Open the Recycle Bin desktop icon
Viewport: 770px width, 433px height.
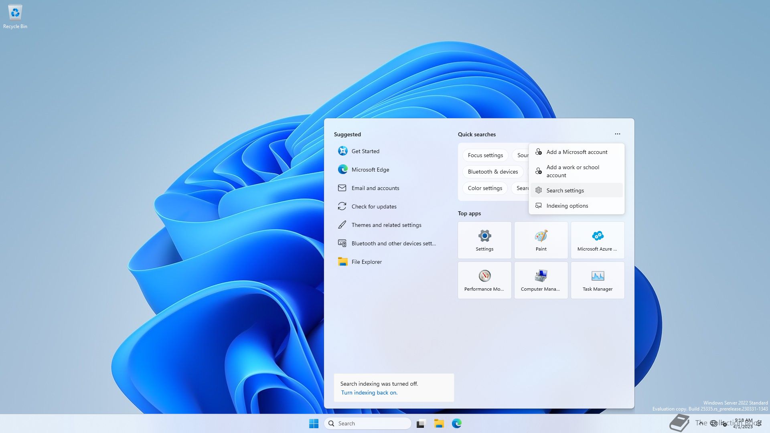tap(15, 17)
